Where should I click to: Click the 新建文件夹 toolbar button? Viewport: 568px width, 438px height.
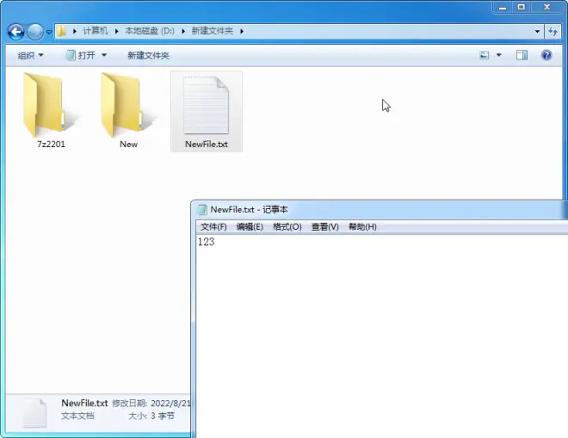click(148, 55)
